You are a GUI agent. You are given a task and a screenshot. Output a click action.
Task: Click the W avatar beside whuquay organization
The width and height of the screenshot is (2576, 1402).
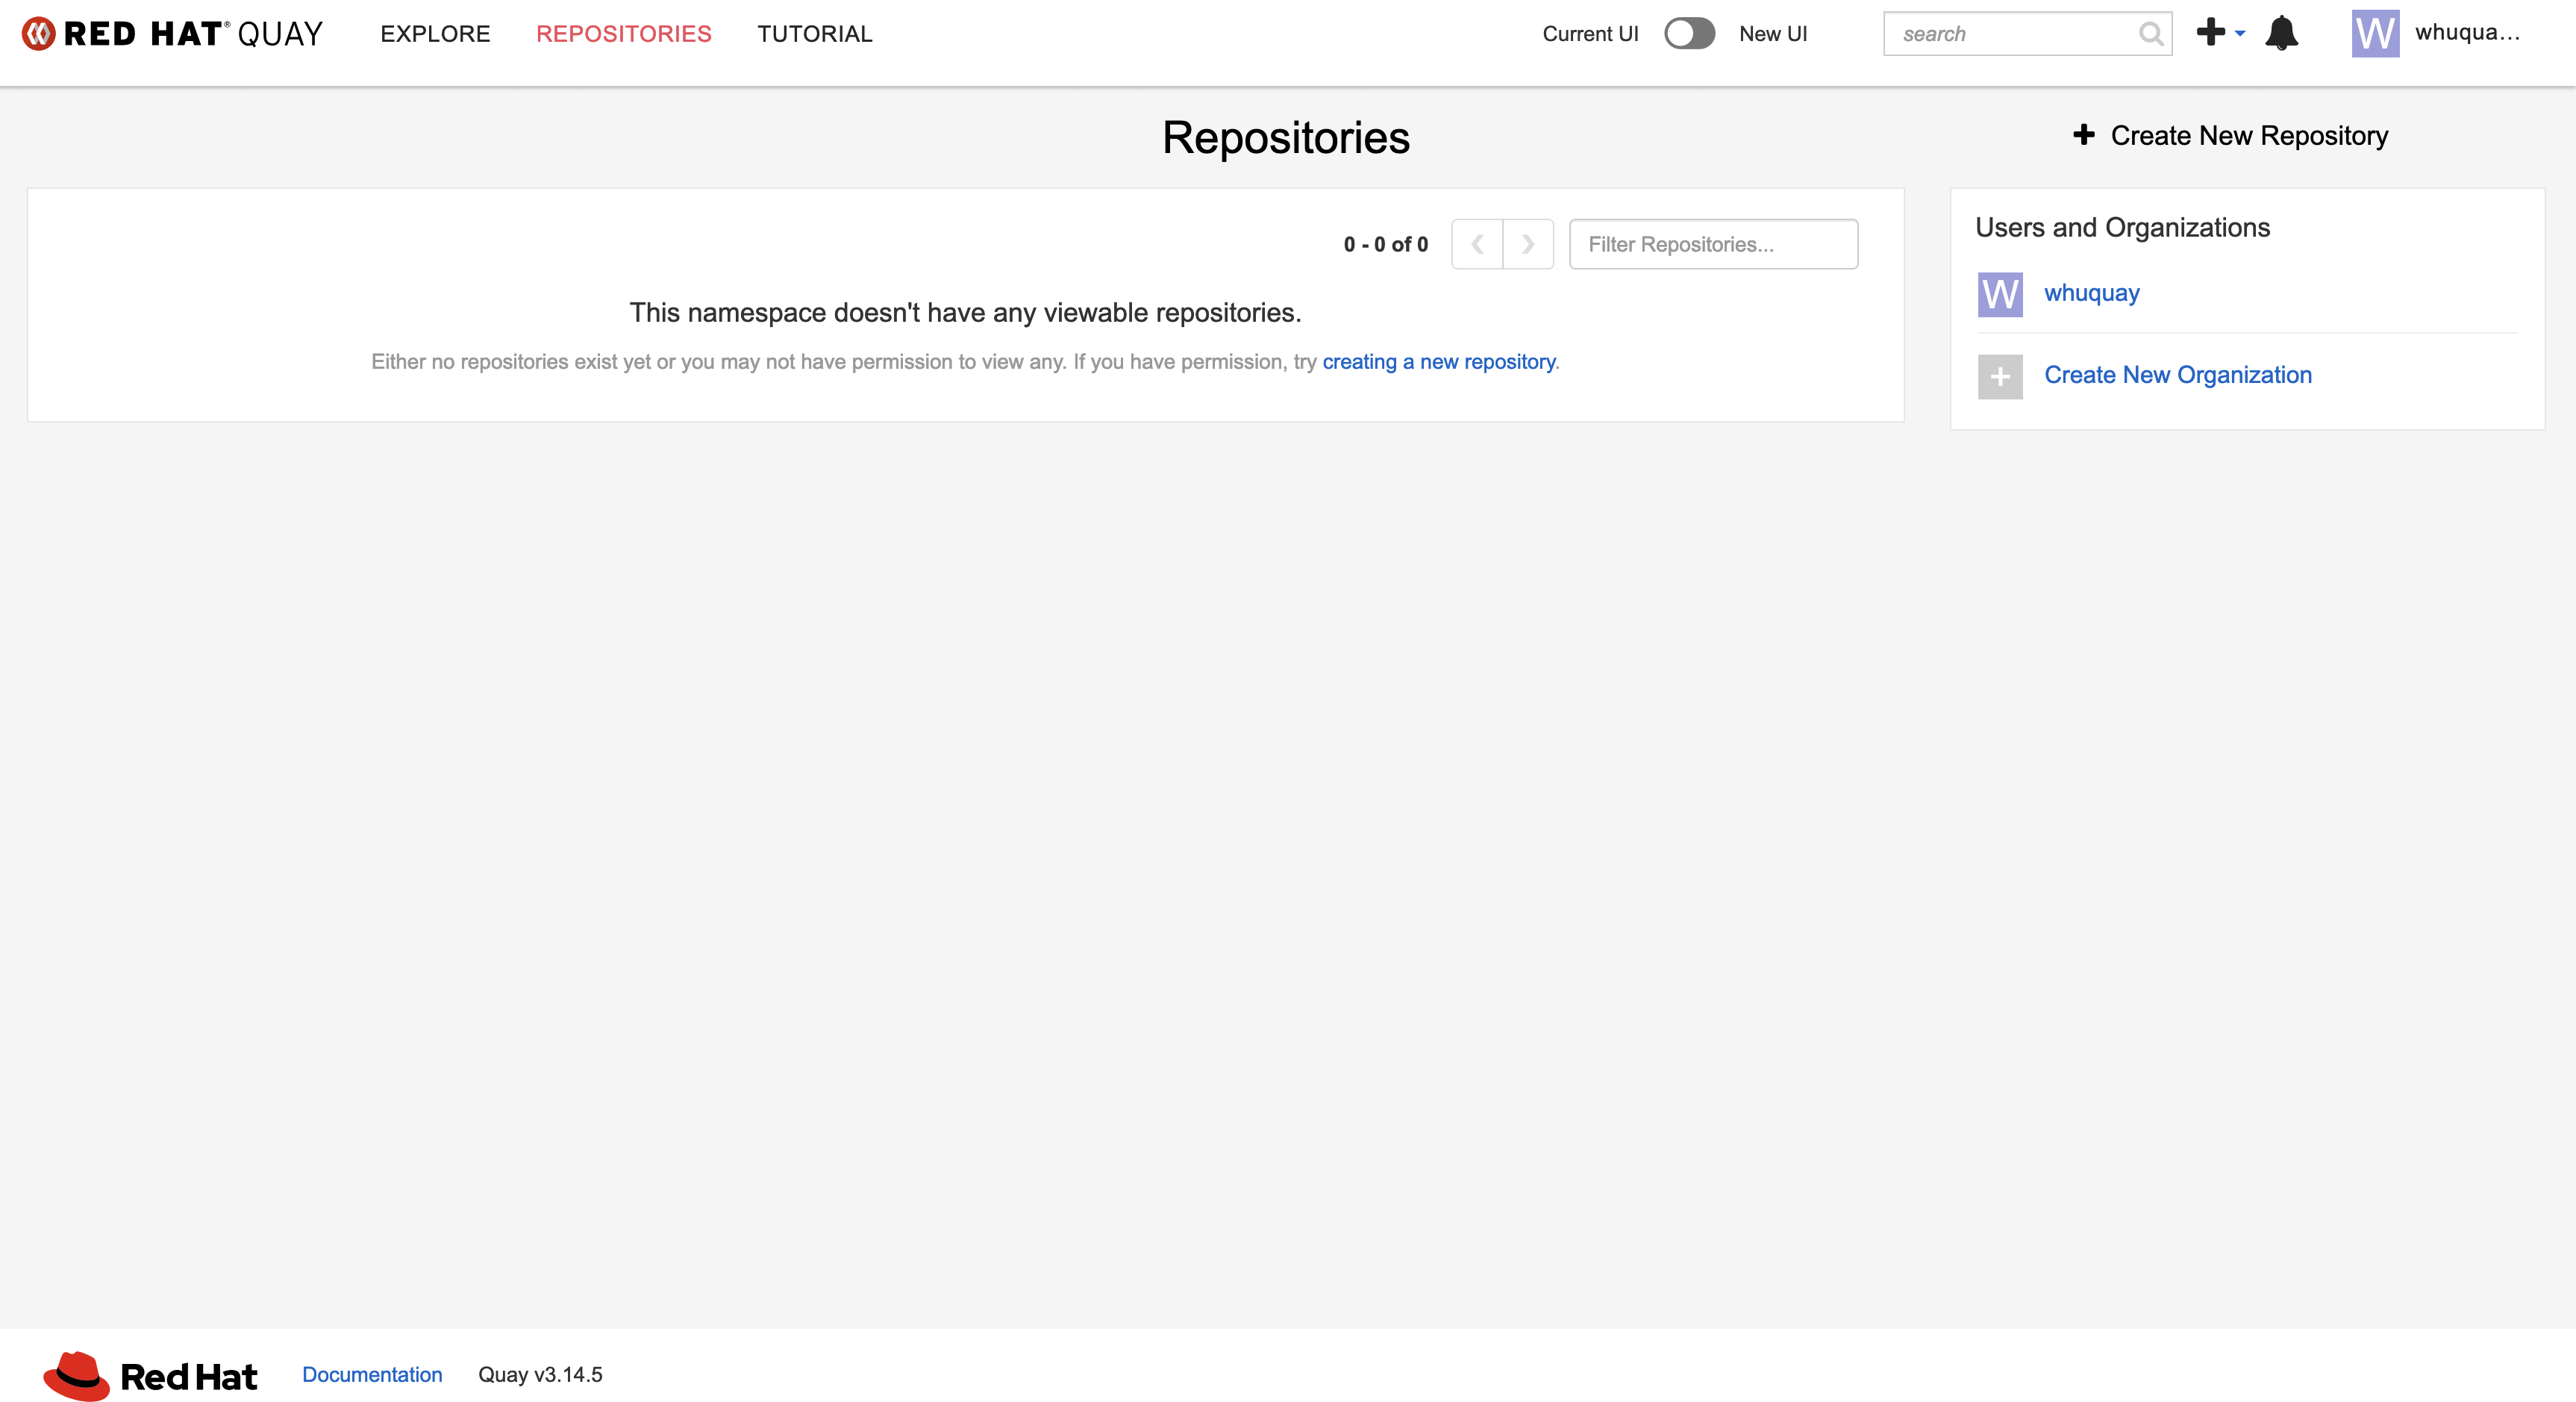pyautogui.click(x=2000, y=294)
